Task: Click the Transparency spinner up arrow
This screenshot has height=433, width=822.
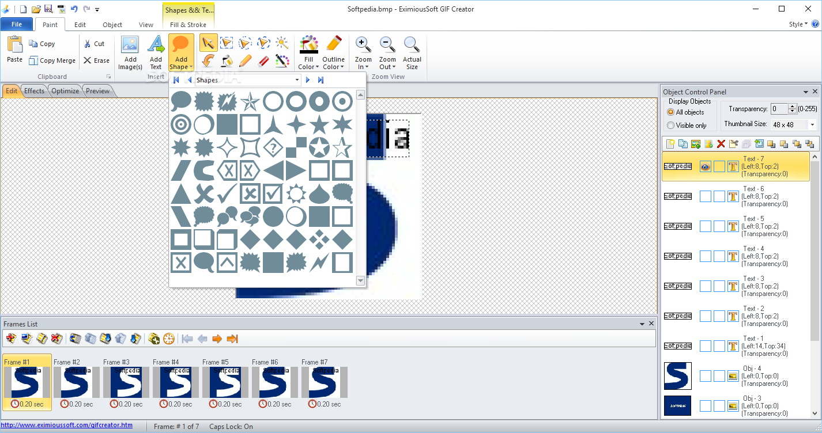Action: (793, 107)
